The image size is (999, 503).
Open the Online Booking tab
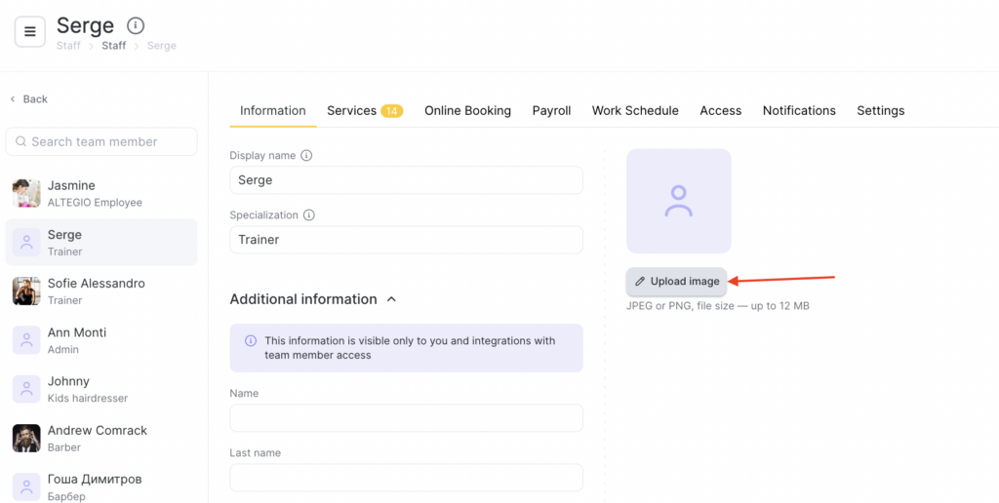tap(467, 111)
